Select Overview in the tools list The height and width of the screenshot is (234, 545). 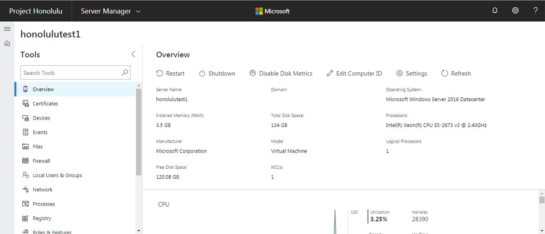[x=75, y=89]
